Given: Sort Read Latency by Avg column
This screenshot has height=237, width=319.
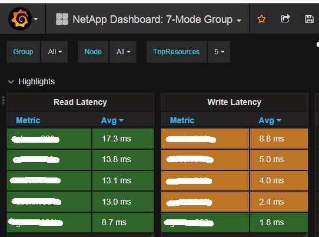Looking at the screenshot, I should [112, 120].
